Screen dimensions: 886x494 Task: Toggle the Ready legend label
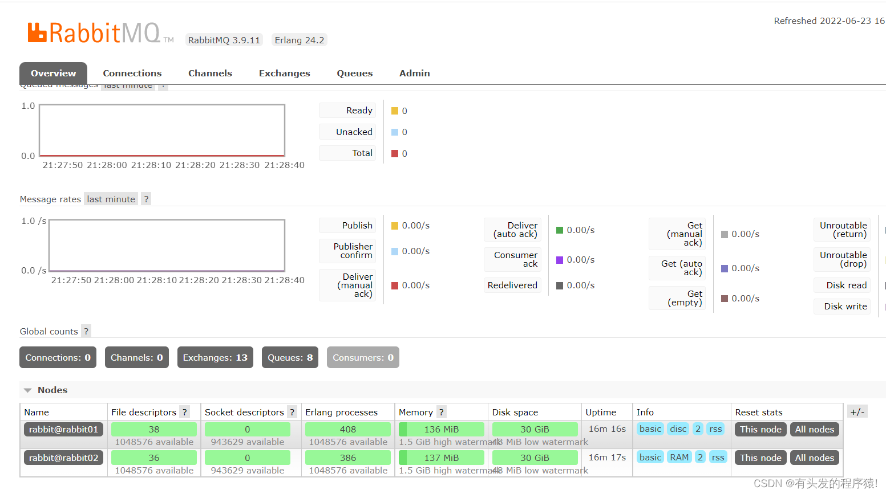(347, 110)
